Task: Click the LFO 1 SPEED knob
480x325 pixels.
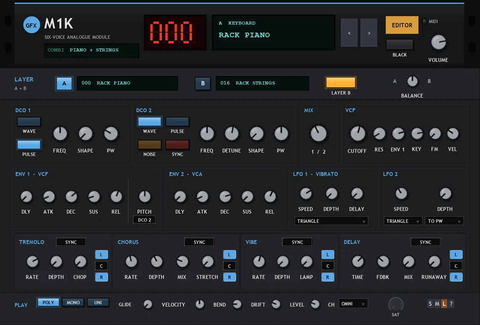Action: [306, 194]
